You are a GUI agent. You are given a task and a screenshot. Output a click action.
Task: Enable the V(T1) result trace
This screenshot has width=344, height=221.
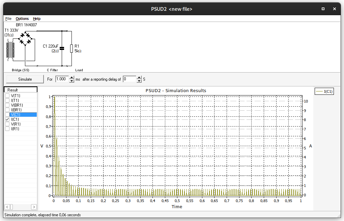(7, 96)
